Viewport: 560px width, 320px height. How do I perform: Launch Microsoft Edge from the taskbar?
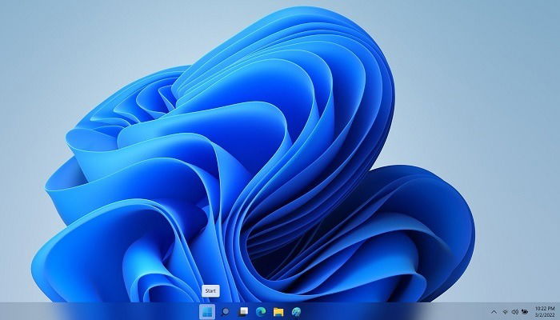tap(261, 312)
